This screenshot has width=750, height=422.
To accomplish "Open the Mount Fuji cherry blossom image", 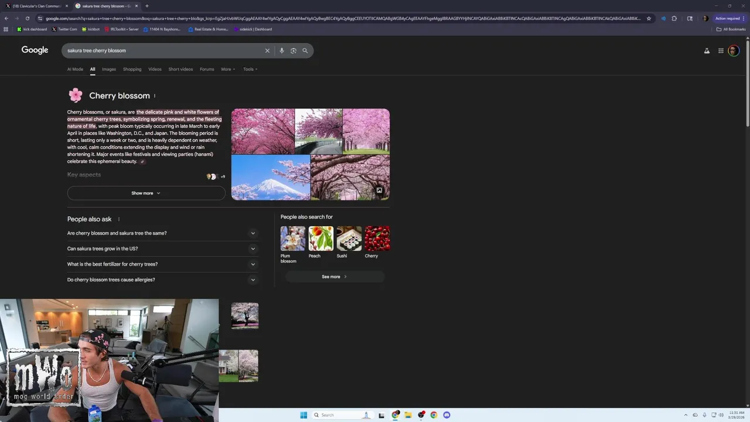I will pyautogui.click(x=271, y=178).
